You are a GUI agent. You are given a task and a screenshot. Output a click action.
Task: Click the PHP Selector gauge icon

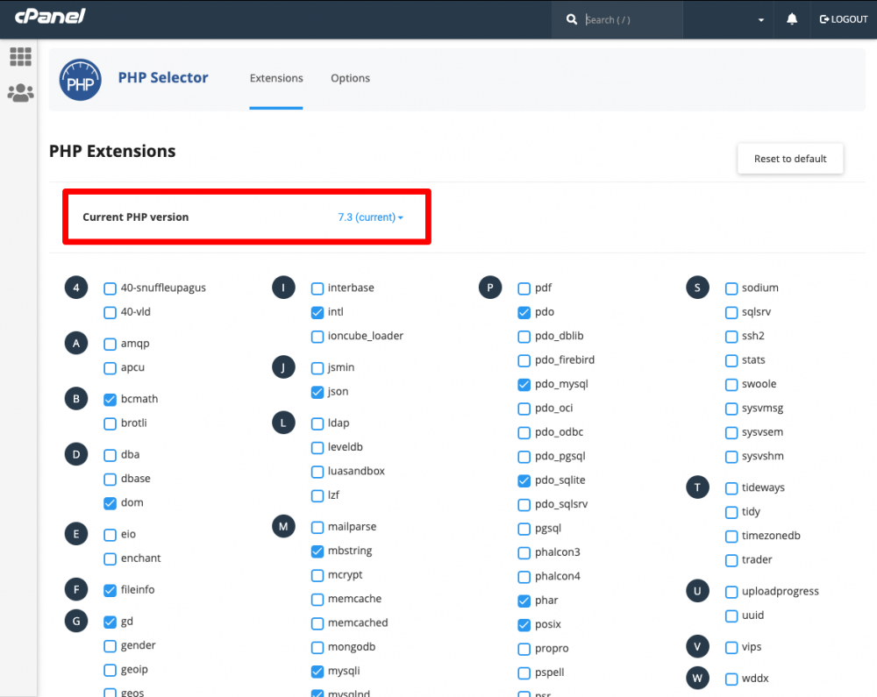point(80,79)
